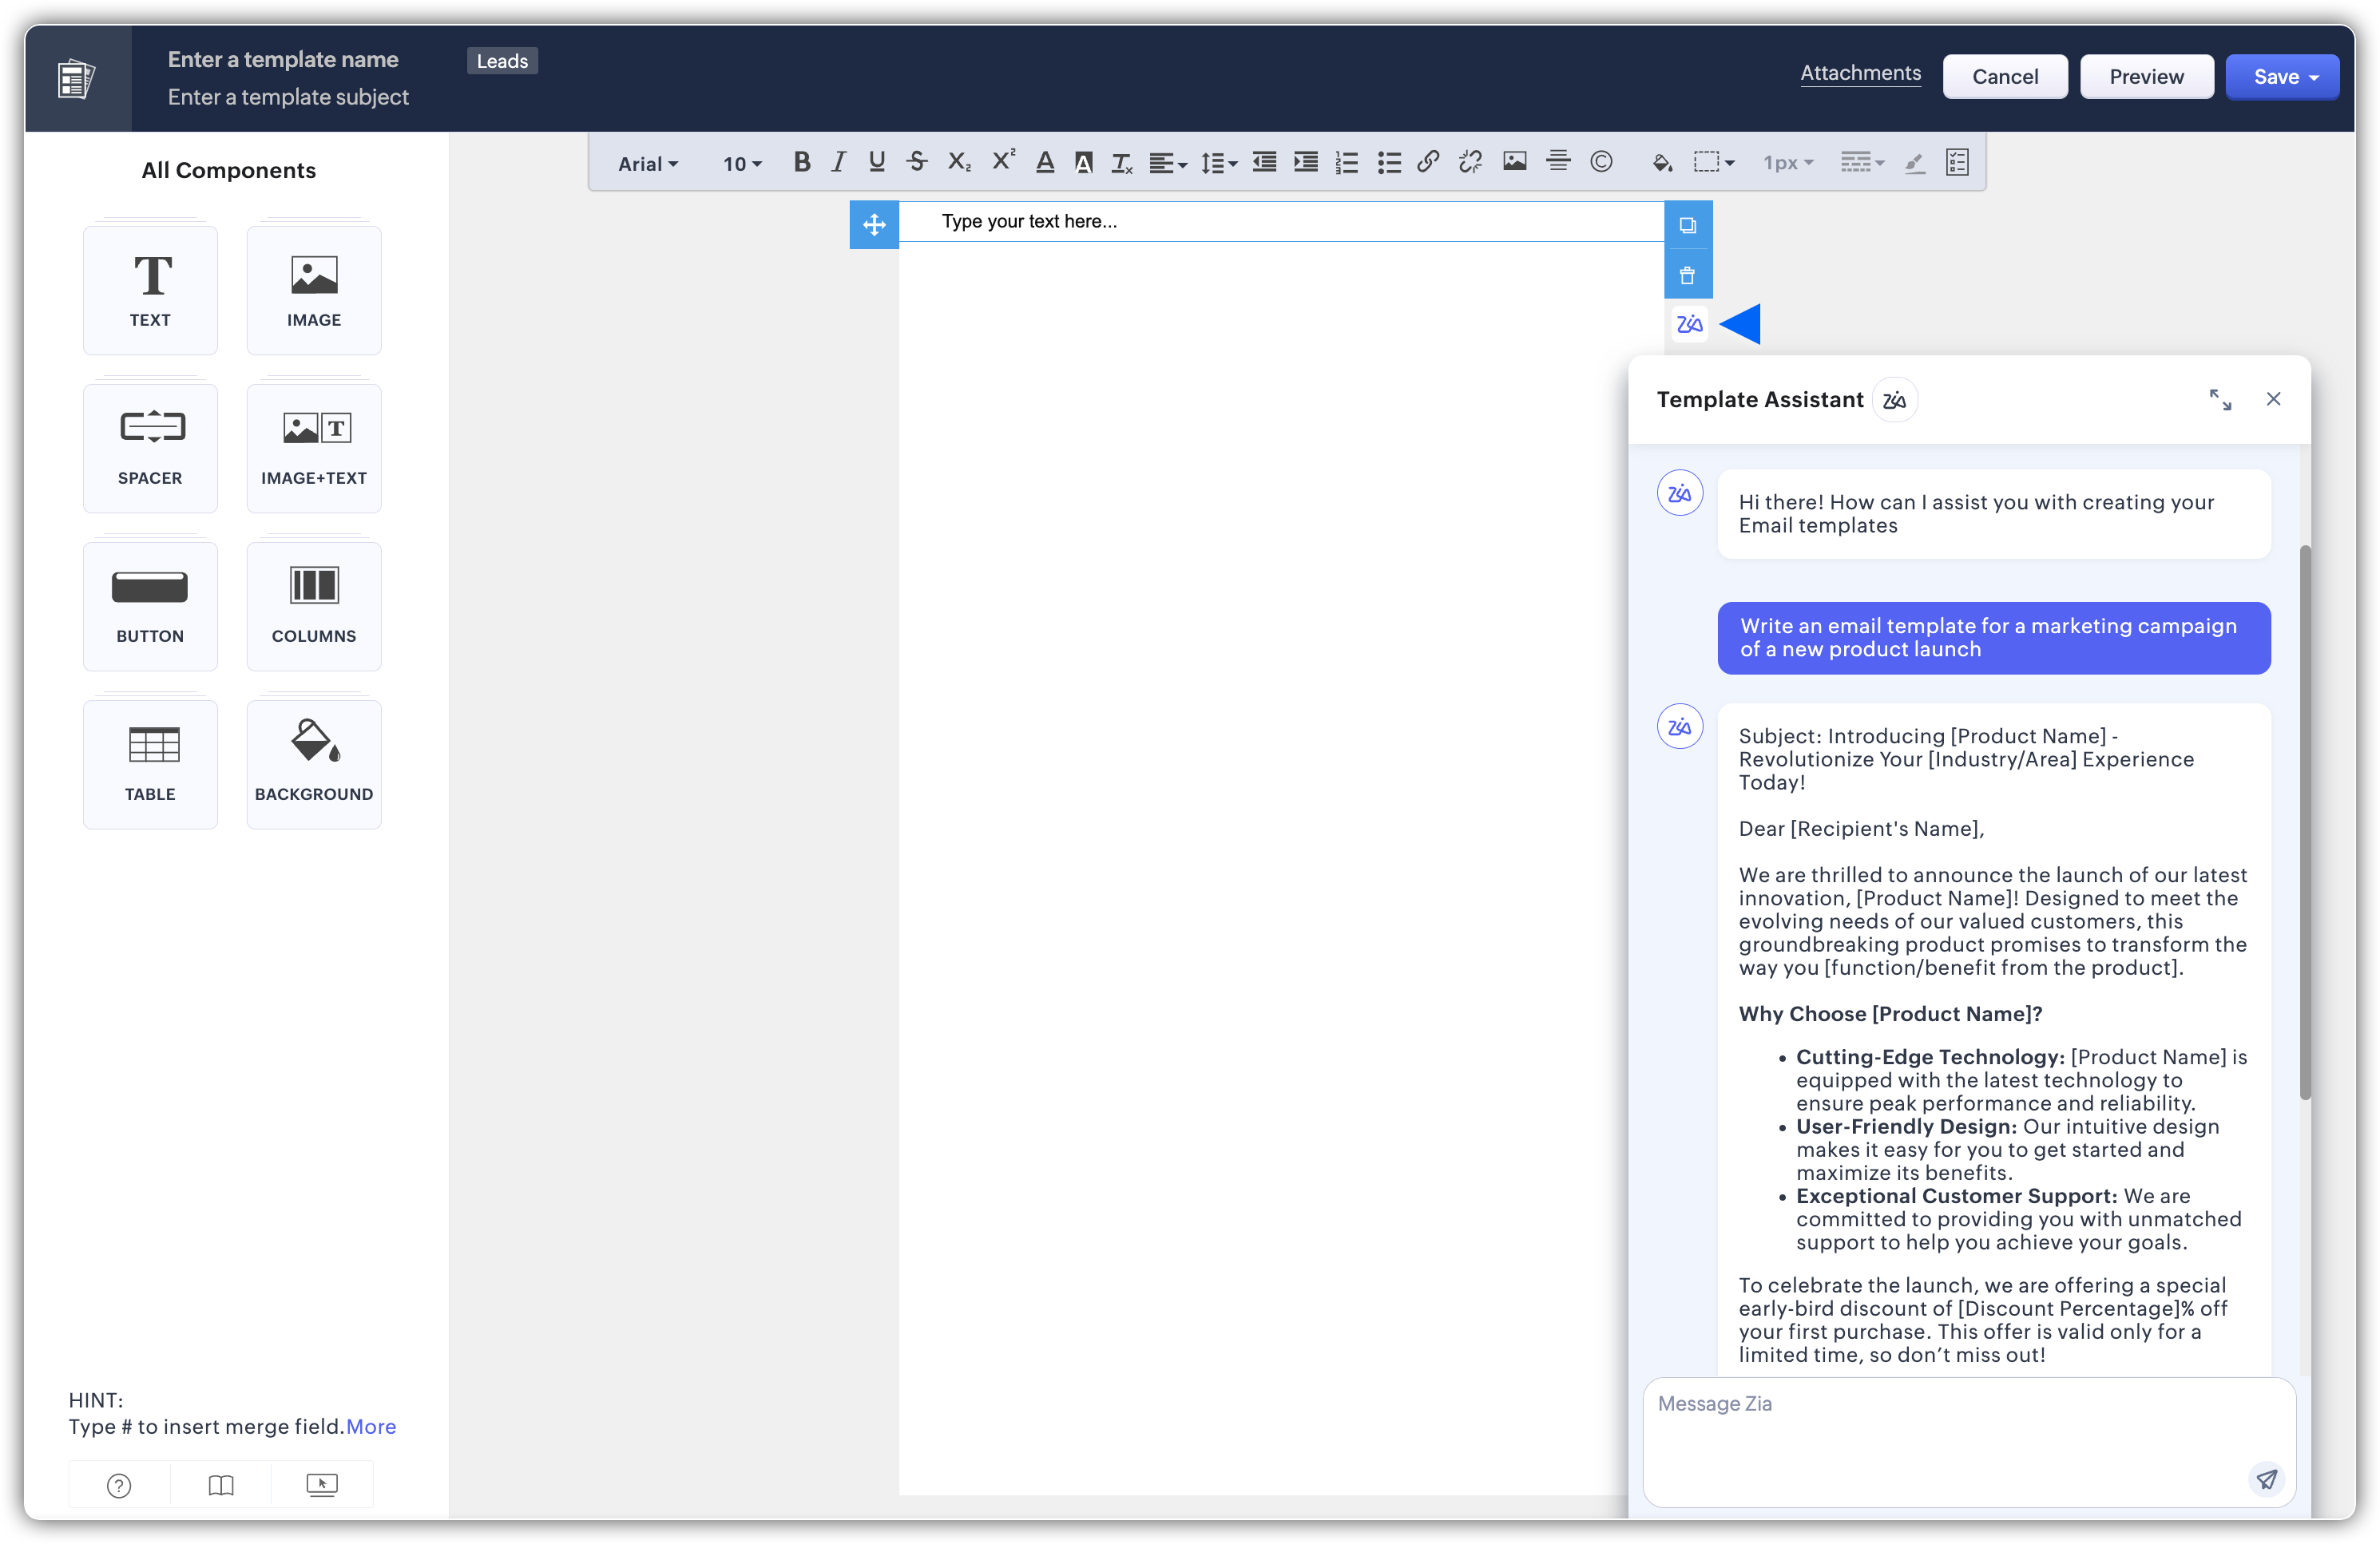Screen dimensions: 2380x1544
Task: Click the Zia assistant icon beside editor
Action: coord(1689,324)
